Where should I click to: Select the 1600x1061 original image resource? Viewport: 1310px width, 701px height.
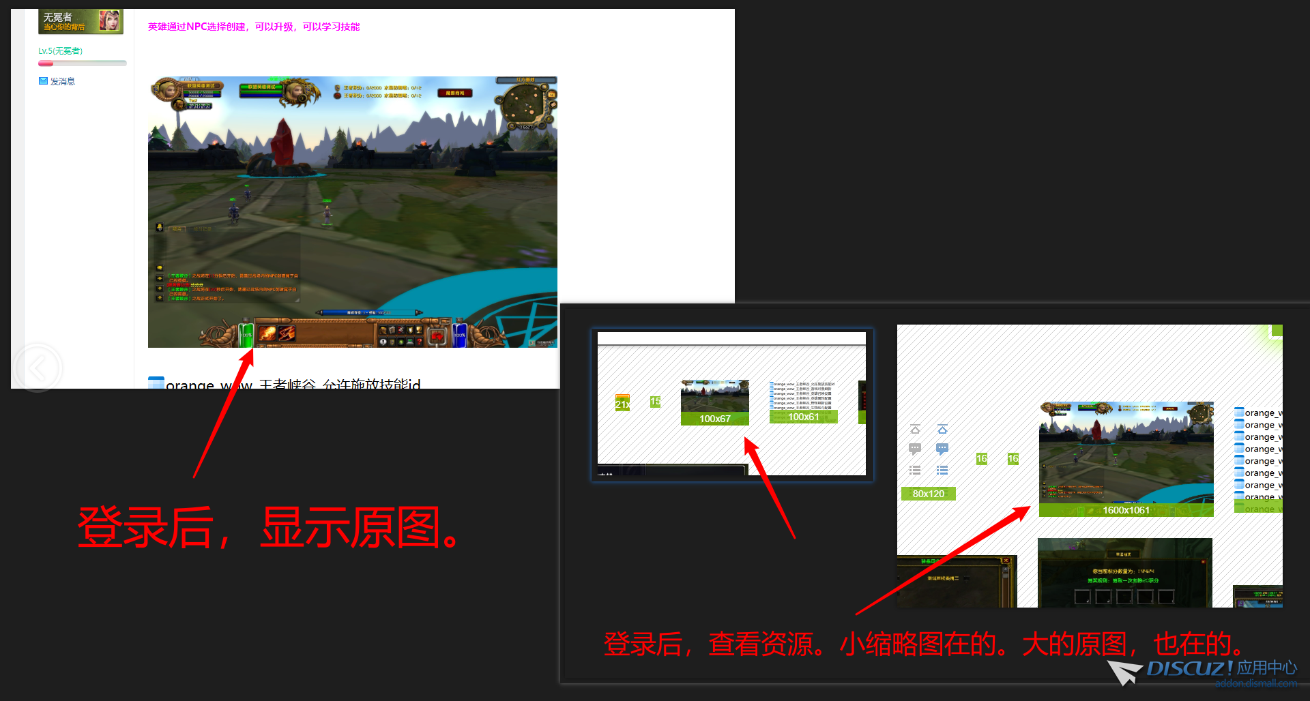tap(1126, 459)
